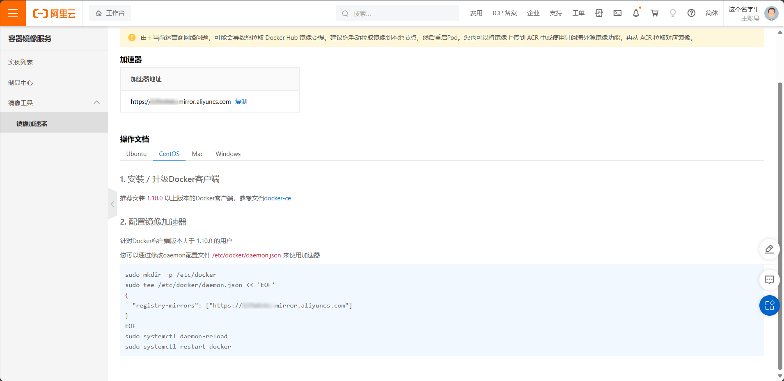Click the scroll up arrow
This screenshot has width=784, height=381.
point(780,32)
